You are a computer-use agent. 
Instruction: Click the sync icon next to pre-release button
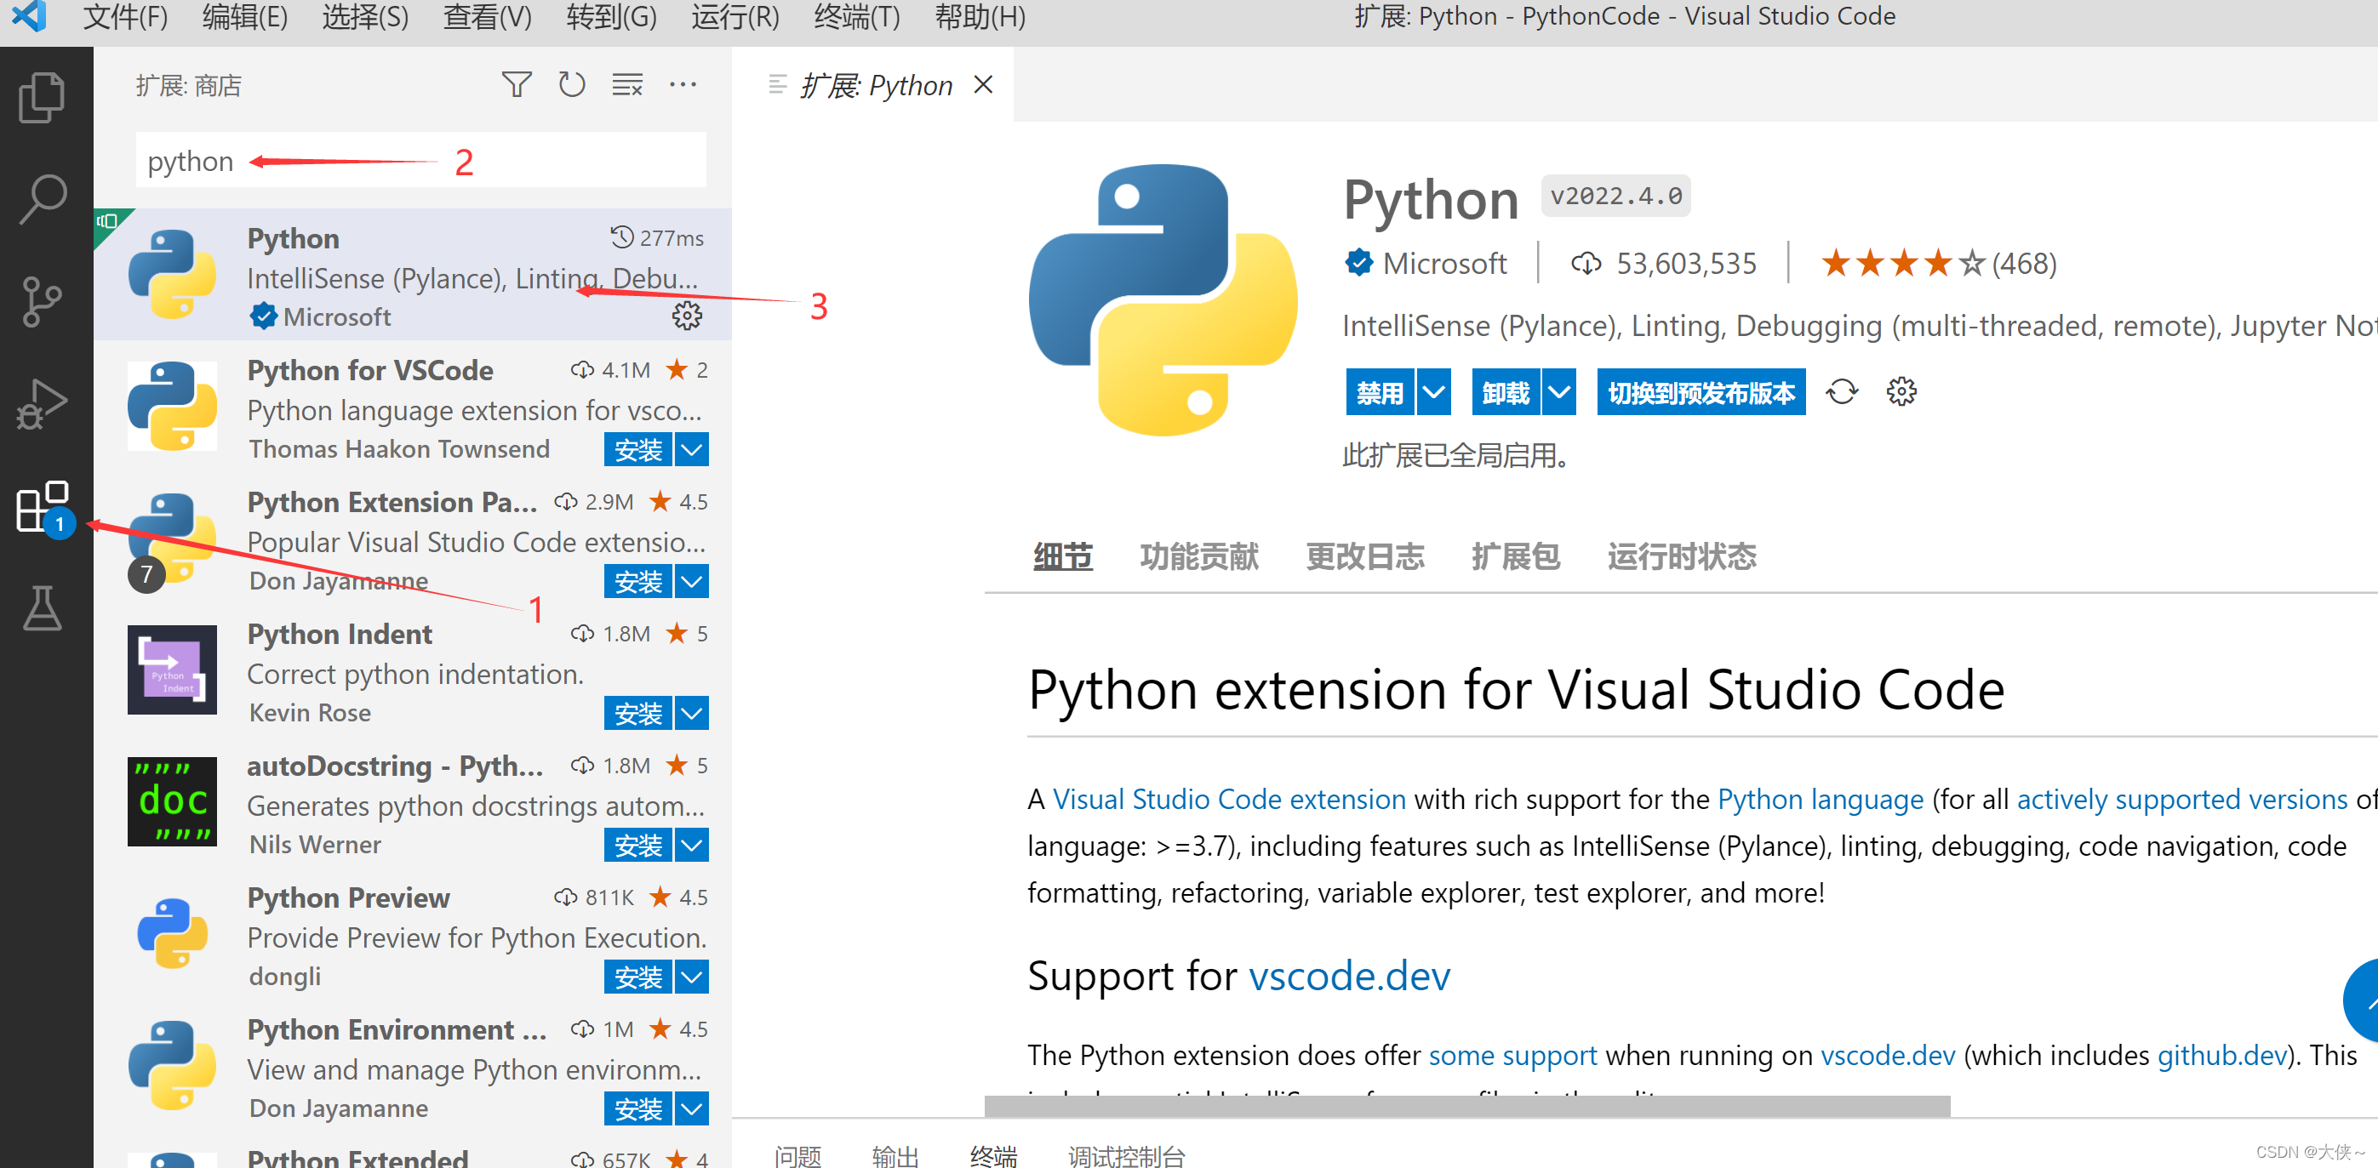(x=1841, y=392)
